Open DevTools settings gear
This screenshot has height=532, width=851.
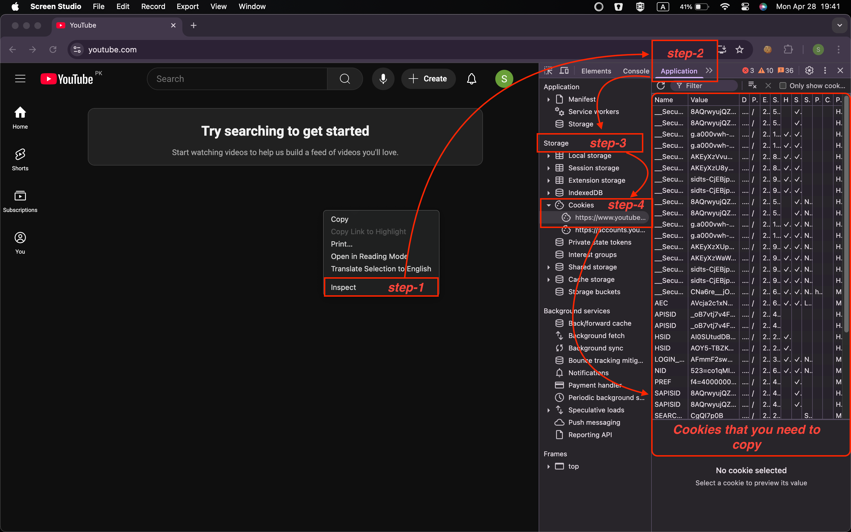pos(809,71)
